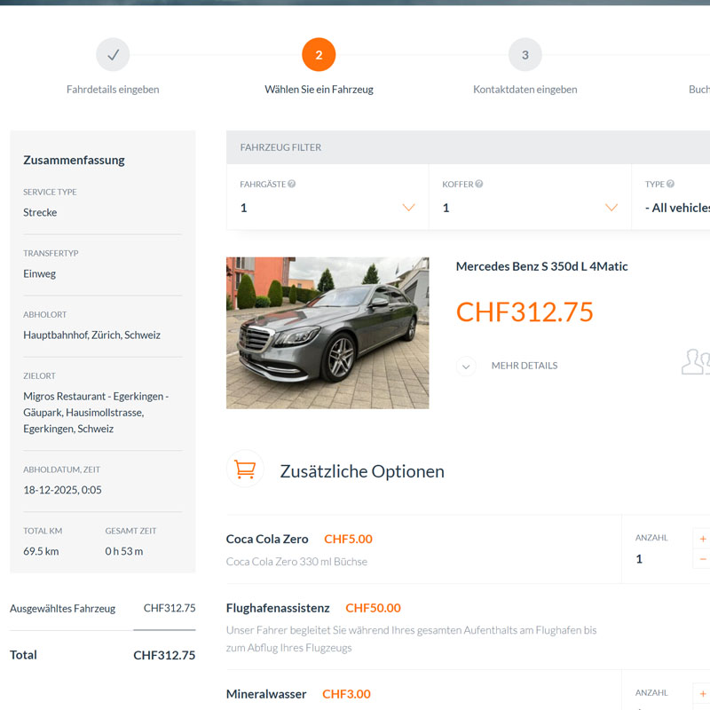The height and width of the screenshot is (710, 710).
Task: Select the orange step 2 circle
Action: pyautogui.click(x=319, y=54)
